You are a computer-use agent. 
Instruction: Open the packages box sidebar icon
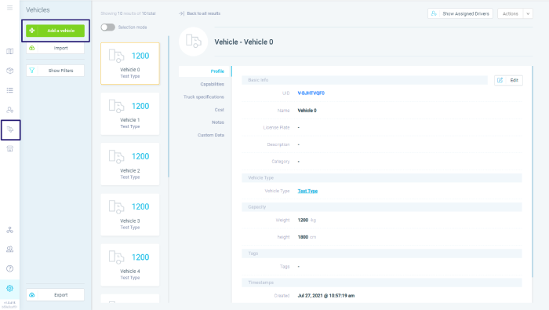coord(9,71)
